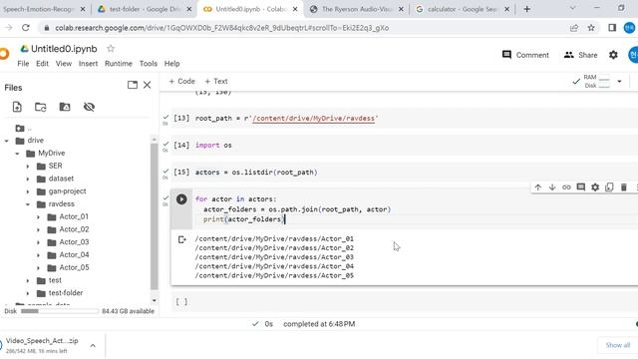Click the mount Google Drive icon

point(65,107)
